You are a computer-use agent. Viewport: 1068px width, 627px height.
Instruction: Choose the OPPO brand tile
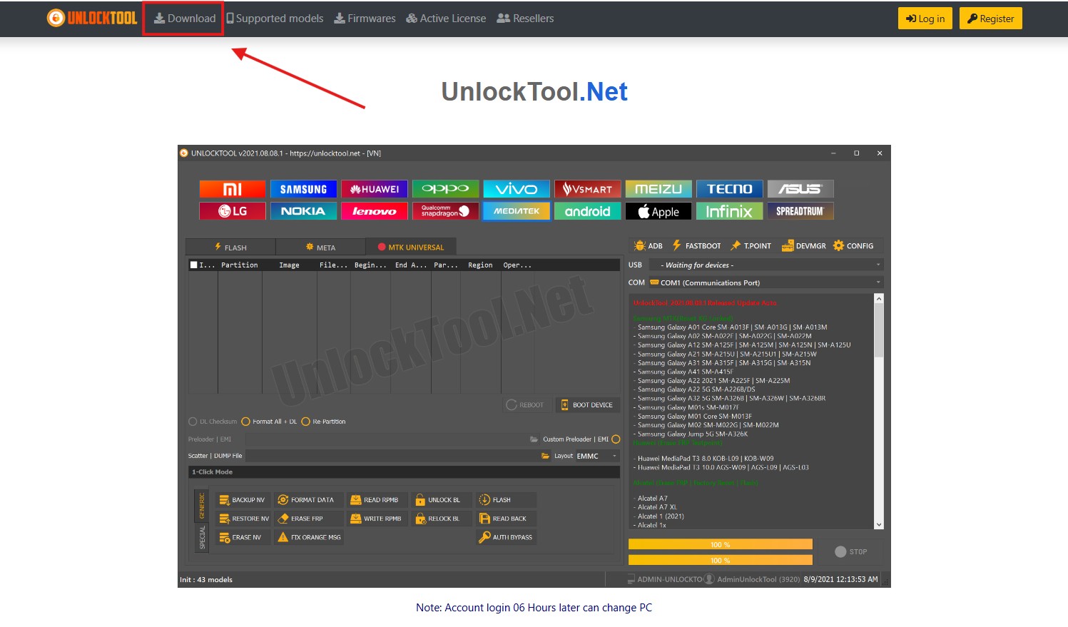tap(445, 189)
